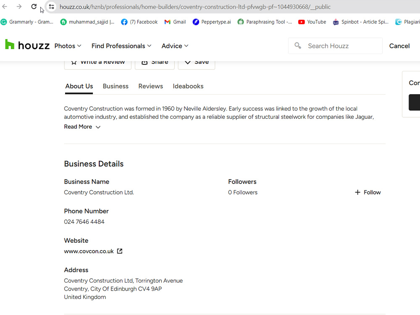The image size is (420, 315).
Task: Open Grammarly bookmark in bookmarks bar
Action: pos(27,22)
